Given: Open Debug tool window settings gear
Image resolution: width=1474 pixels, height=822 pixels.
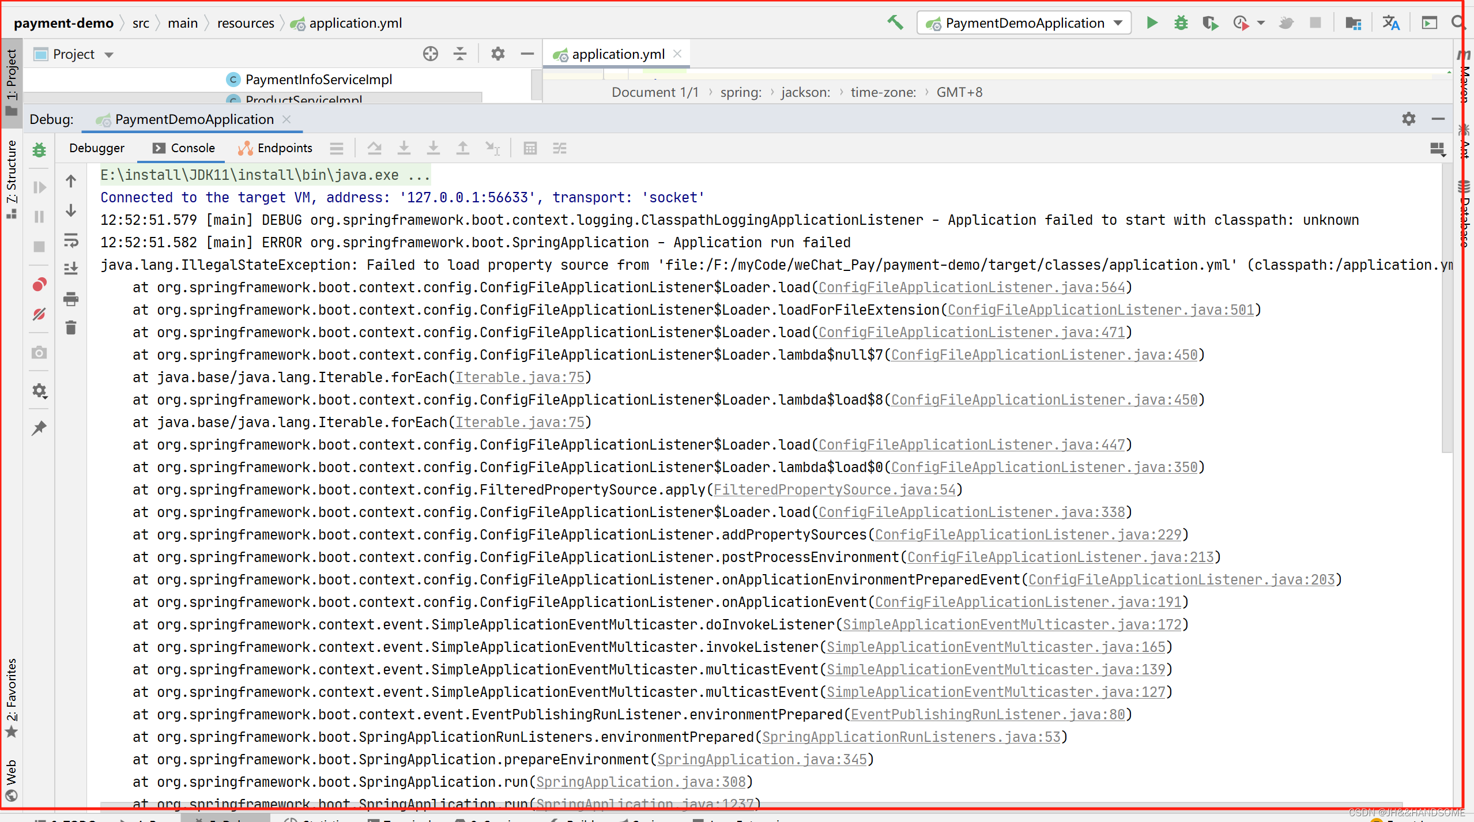Looking at the screenshot, I should [1409, 119].
